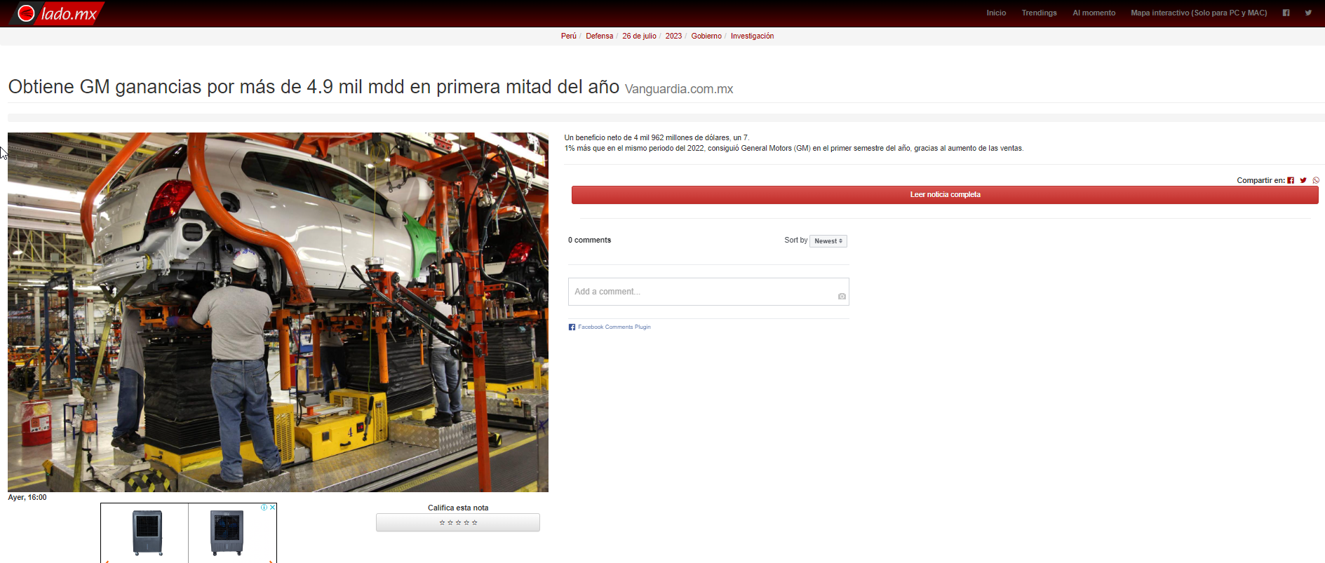Open the Al momento section

point(1094,13)
